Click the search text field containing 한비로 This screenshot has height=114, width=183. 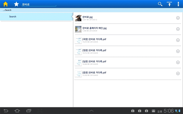(x=39, y=5)
